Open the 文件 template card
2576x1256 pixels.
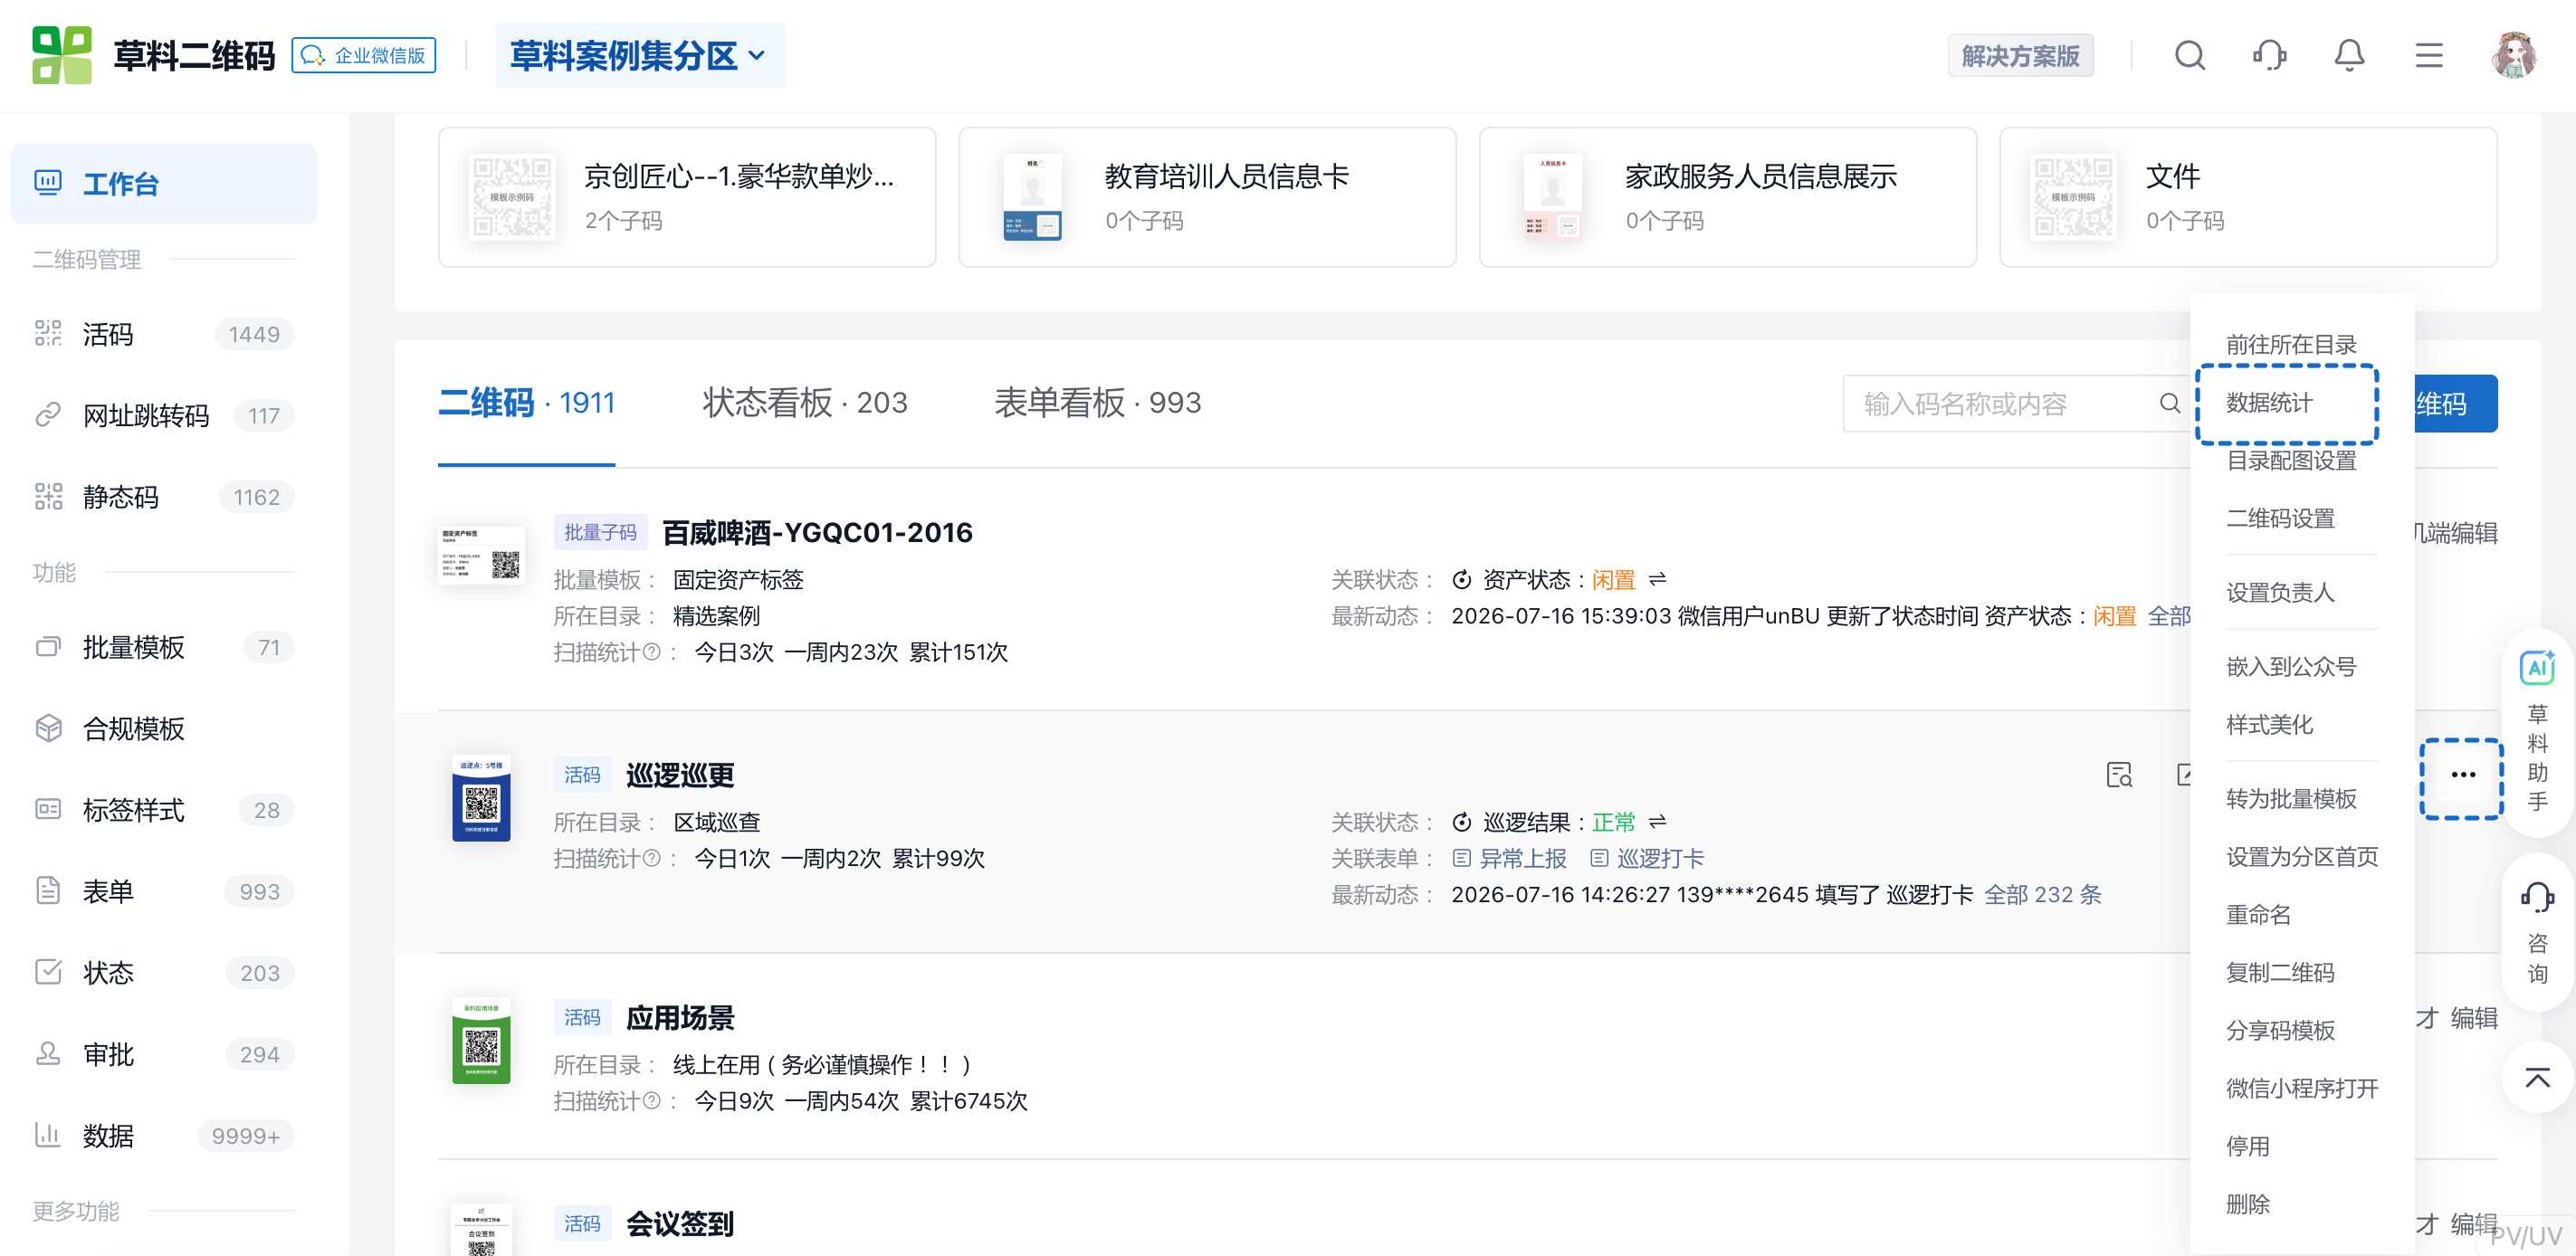[2248, 197]
